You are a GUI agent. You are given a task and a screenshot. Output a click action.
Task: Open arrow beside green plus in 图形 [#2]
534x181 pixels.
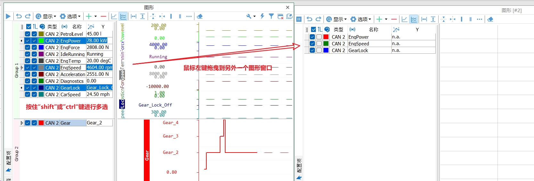pyautogui.click(x=386, y=19)
